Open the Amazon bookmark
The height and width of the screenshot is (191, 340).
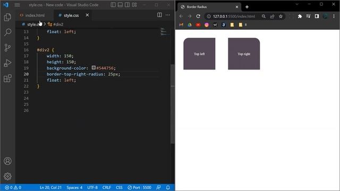(x=223, y=25)
